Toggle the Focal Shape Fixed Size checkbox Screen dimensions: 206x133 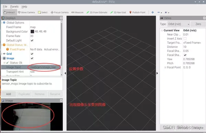pyautogui.click(x=185, y=55)
